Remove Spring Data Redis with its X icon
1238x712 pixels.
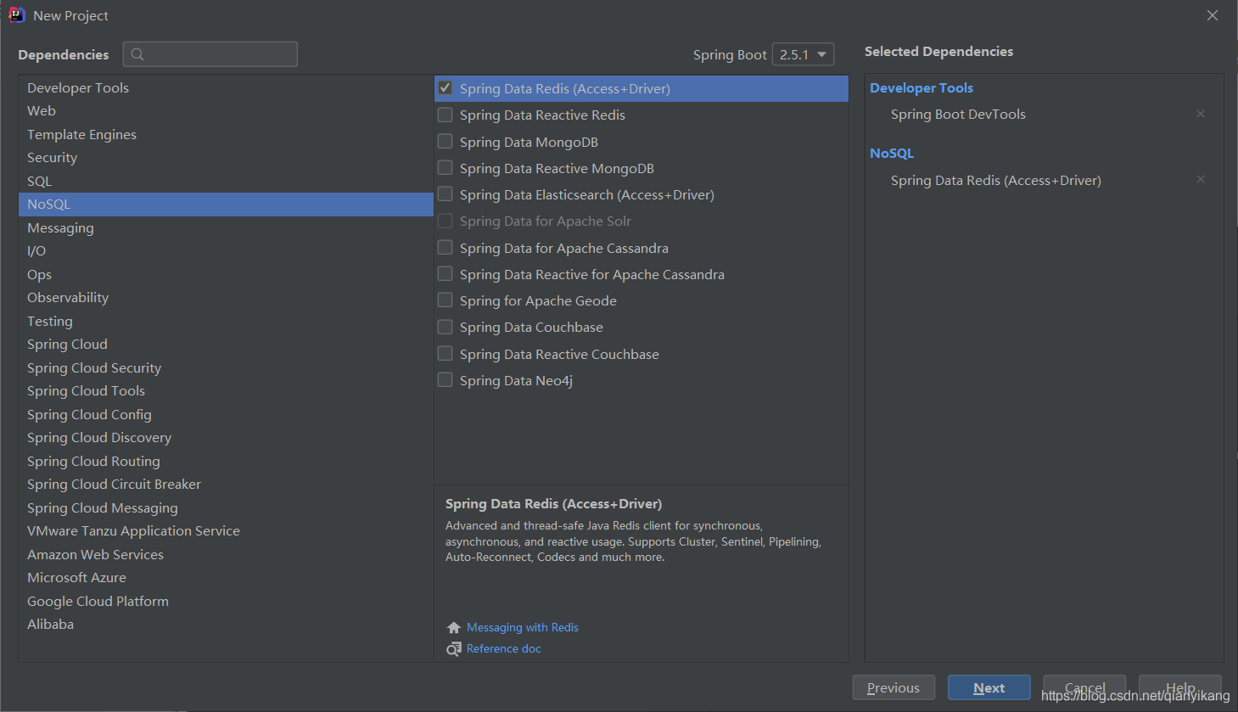point(1201,179)
